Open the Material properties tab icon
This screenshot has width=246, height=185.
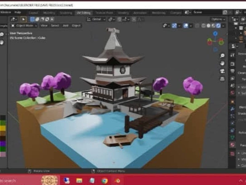[232, 145]
